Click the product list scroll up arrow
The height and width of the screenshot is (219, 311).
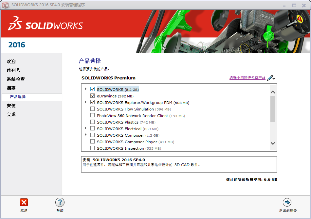click(x=273, y=92)
